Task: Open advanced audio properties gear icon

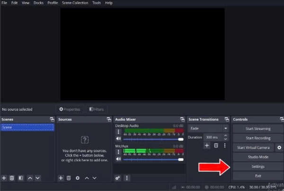Action: point(118,178)
